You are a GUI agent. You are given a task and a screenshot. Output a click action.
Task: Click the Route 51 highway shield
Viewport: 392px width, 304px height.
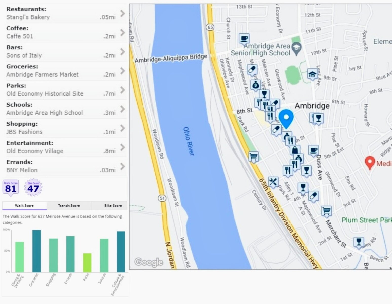click(162, 198)
